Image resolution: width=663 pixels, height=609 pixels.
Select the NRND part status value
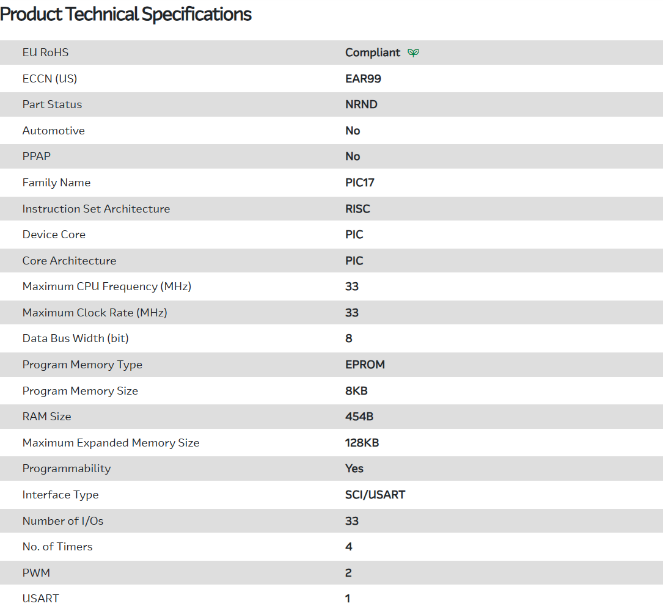pyautogui.click(x=361, y=104)
